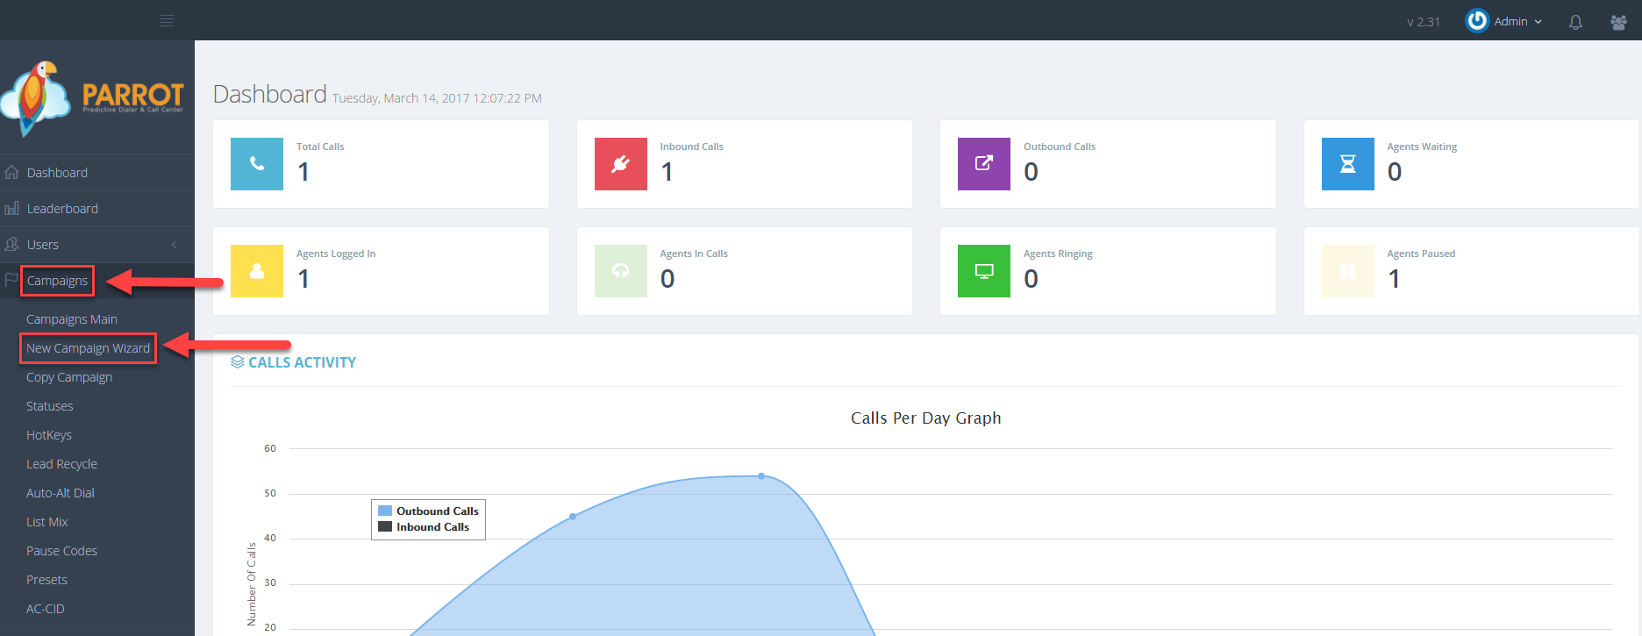Image resolution: width=1642 pixels, height=636 pixels.
Task: Open the Admin dropdown menu
Action: tap(1518, 22)
